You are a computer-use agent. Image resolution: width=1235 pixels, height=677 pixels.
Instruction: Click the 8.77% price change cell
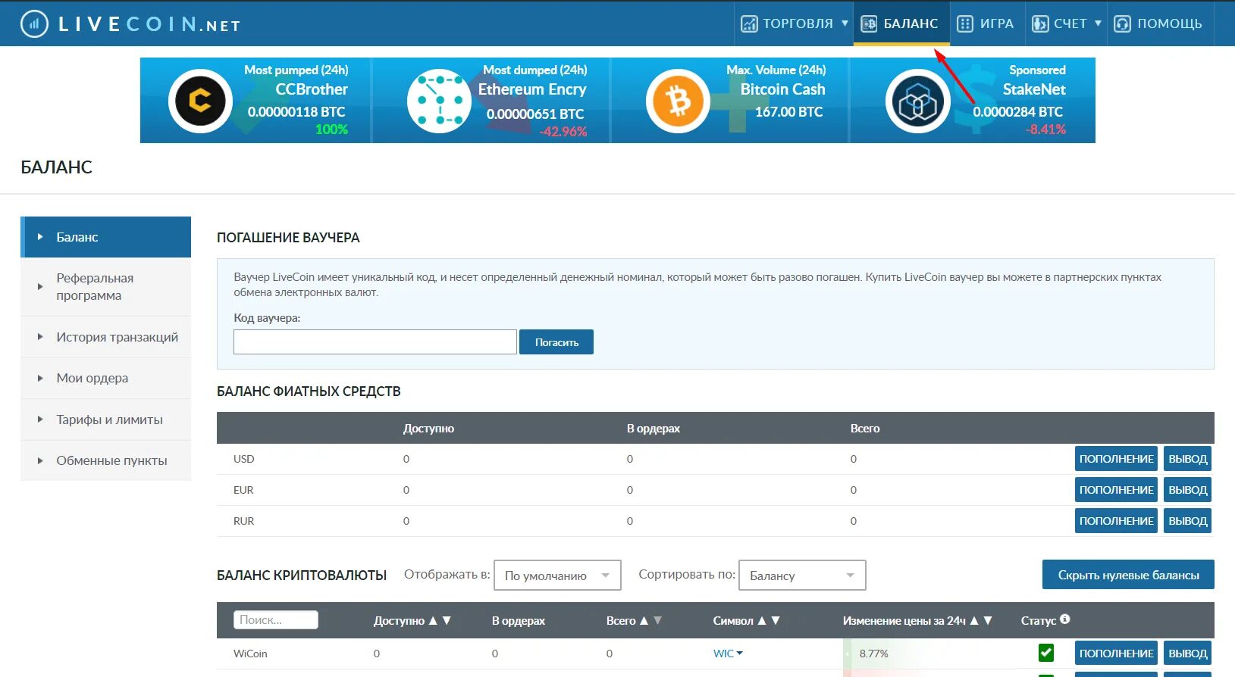tap(874, 654)
